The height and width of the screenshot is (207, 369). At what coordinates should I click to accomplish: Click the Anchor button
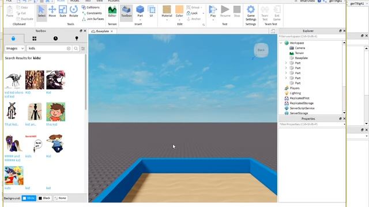(x=194, y=19)
